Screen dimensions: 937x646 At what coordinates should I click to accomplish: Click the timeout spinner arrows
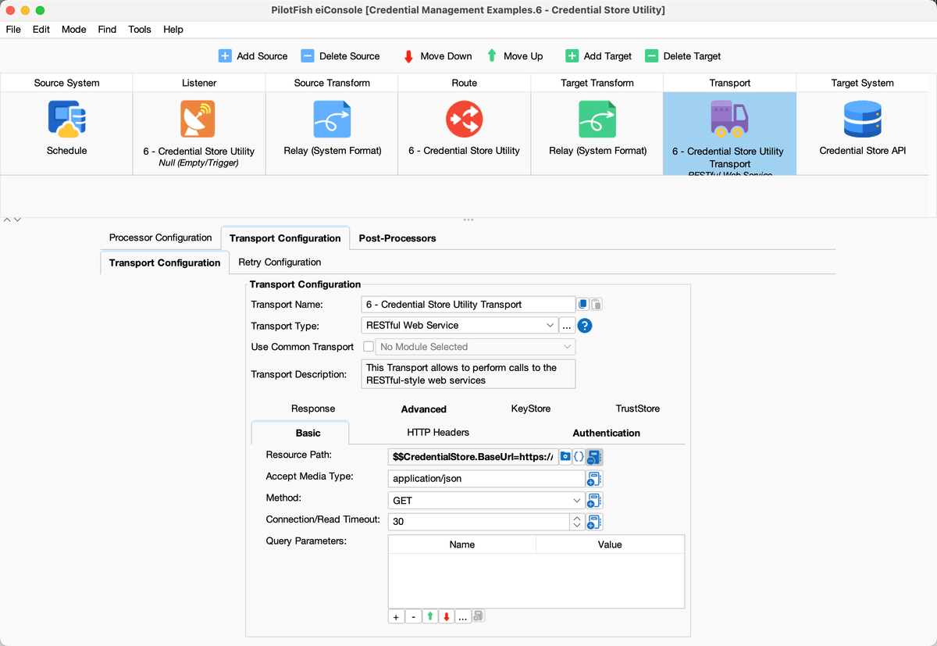(x=577, y=522)
